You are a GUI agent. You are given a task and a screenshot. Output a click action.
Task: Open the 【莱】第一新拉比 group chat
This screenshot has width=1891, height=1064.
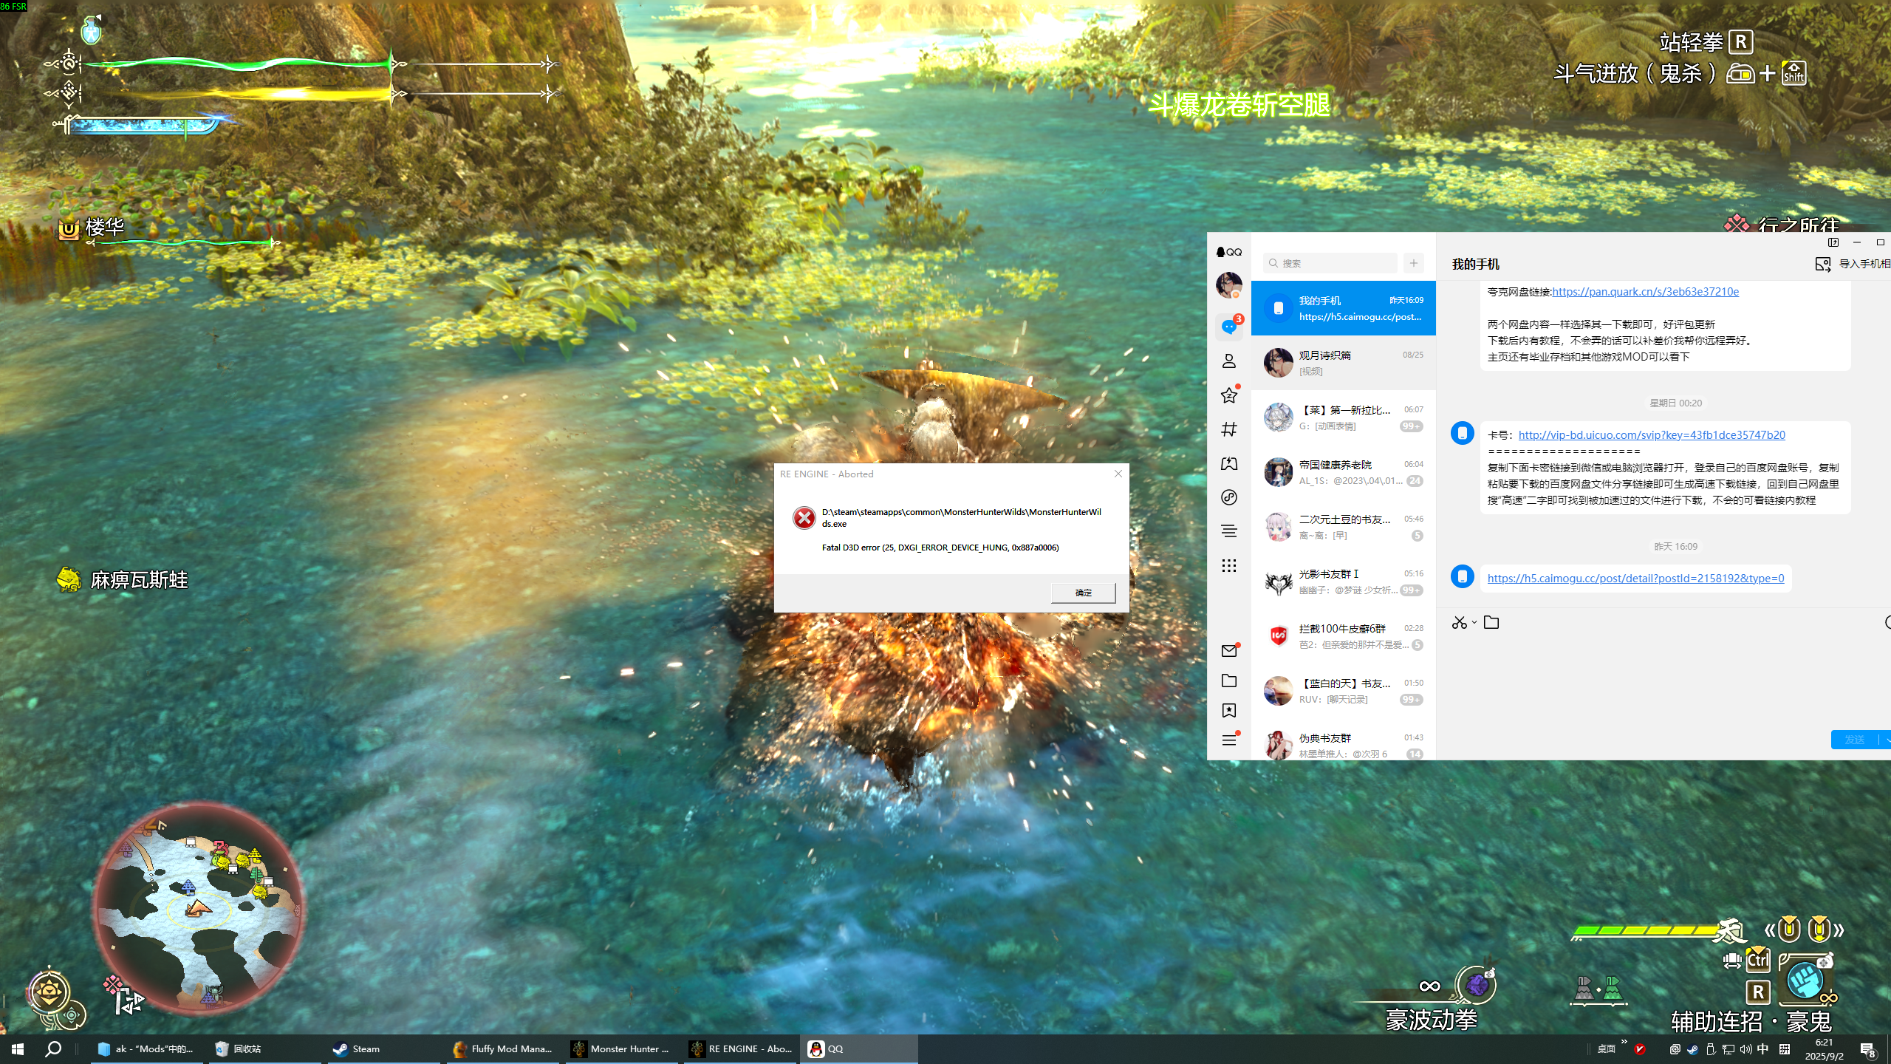point(1344,417)
